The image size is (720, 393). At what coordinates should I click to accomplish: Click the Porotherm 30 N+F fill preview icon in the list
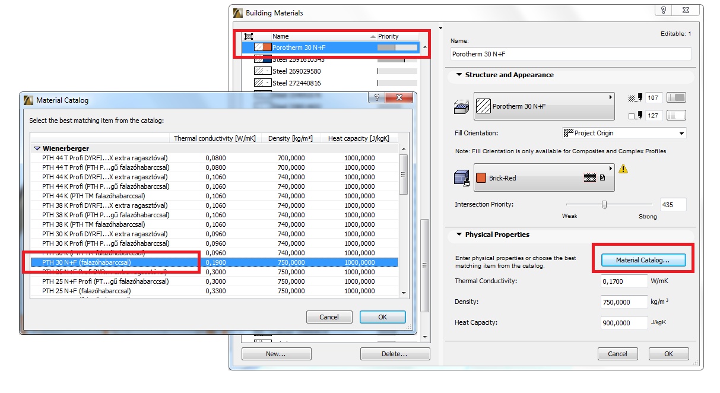[x=262, y=47]
